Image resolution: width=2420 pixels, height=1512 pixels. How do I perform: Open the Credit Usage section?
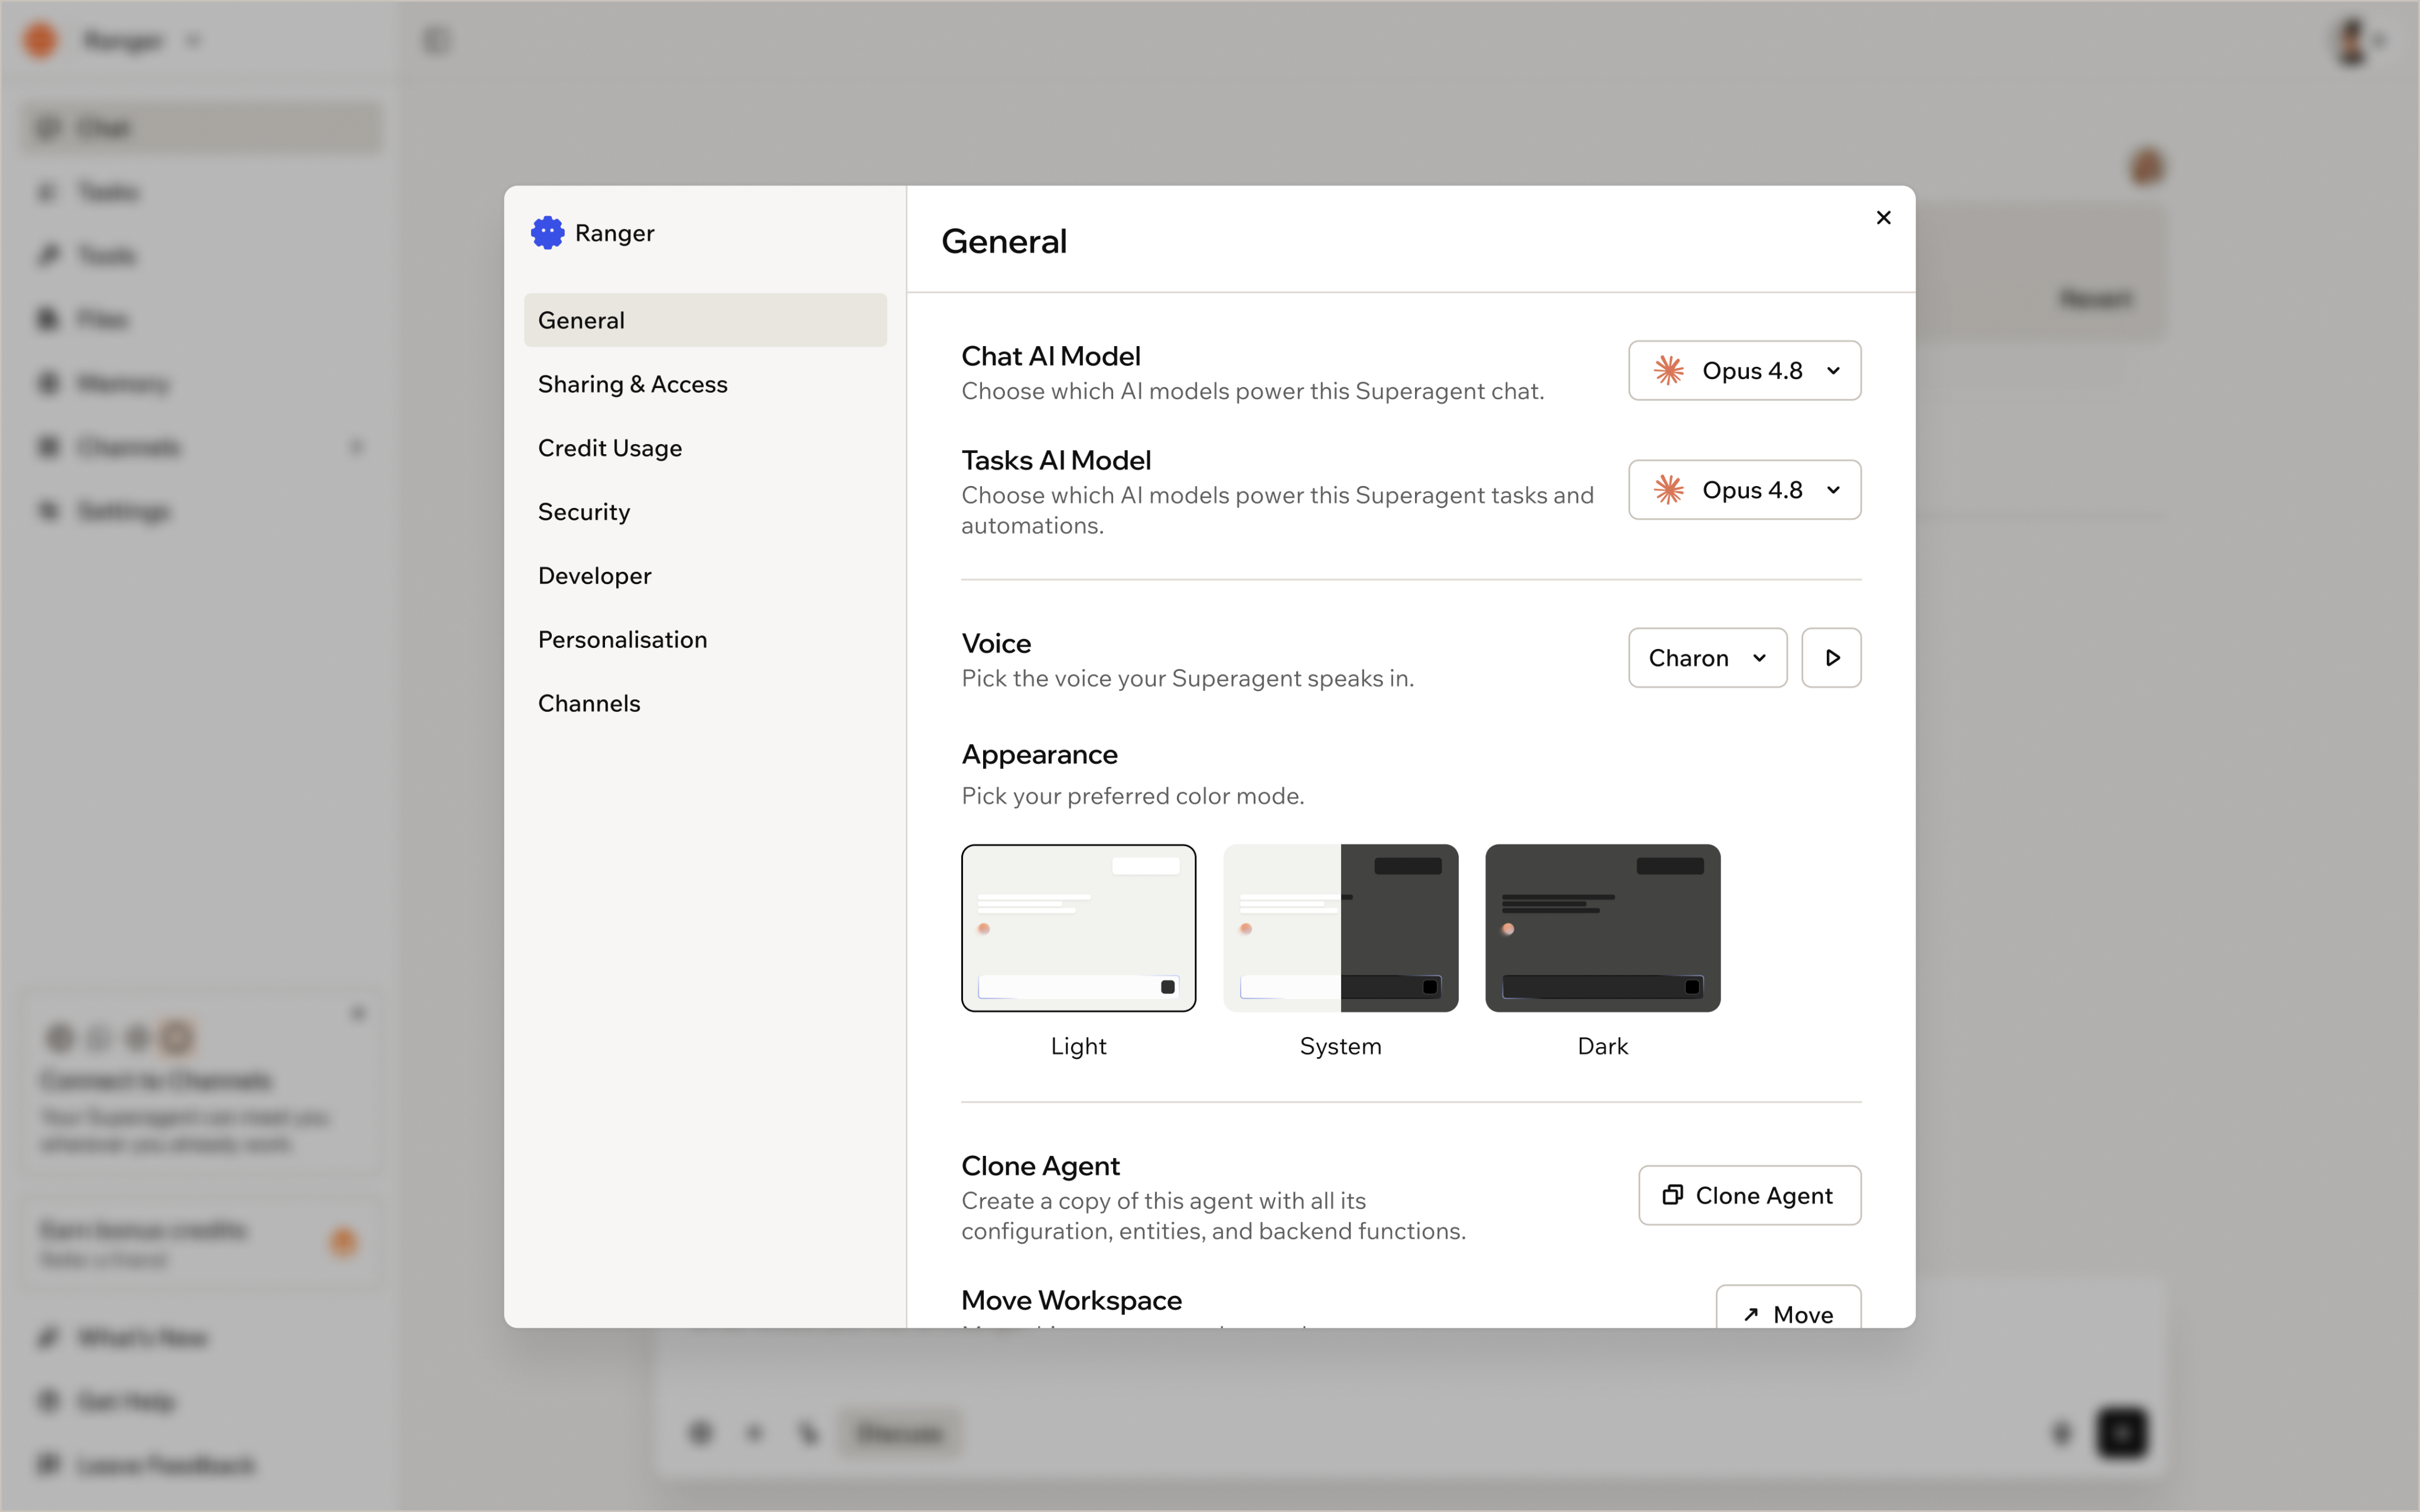(705, 448)
